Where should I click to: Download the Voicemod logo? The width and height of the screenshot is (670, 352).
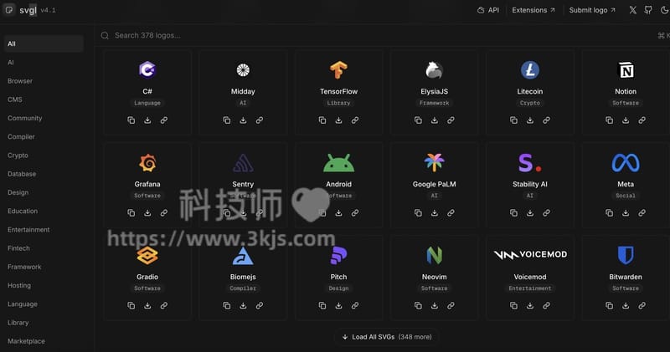[x=530, y=305]
